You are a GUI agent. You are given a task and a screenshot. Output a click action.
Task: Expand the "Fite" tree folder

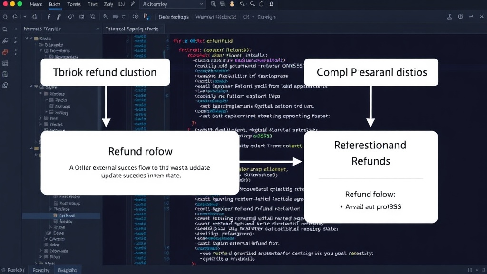(x=41, y=118)
